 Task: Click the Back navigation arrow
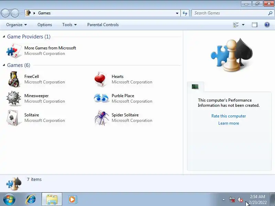tap(5, 13)
